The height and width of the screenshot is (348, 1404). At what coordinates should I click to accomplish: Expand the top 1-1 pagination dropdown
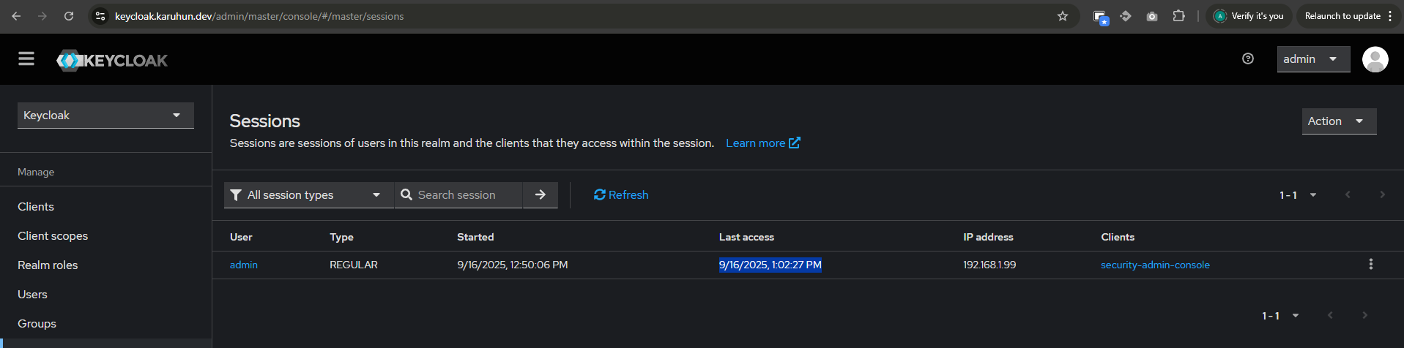[1298, 195]
